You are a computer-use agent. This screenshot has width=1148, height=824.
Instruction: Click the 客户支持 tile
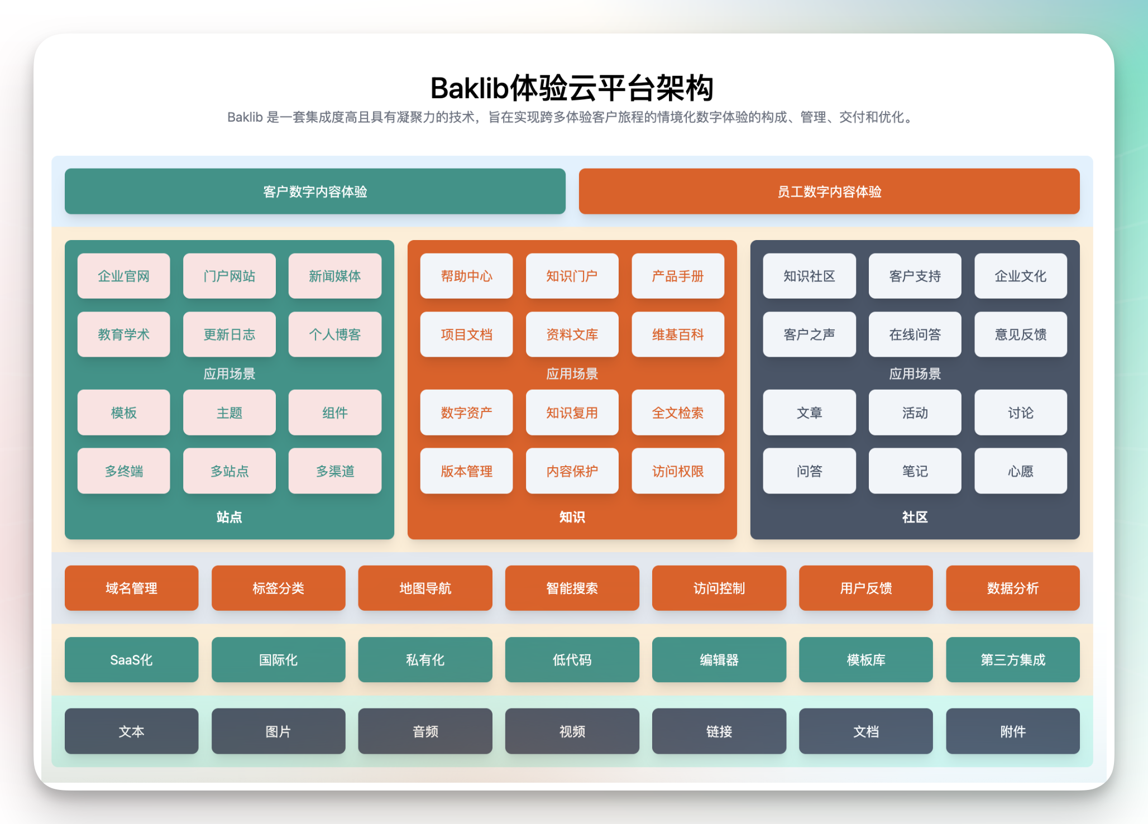pyautogui.click(x=915, y=276)
